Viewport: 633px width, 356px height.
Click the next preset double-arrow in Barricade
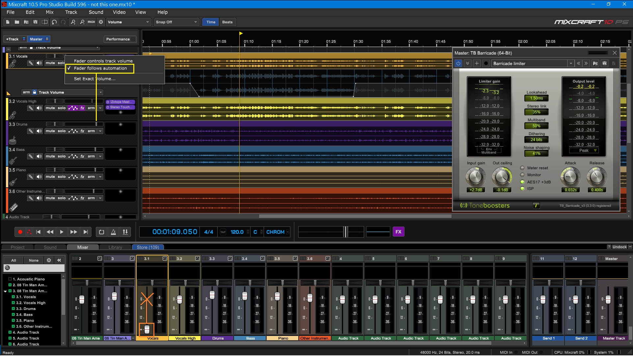[x=586, y=63]
